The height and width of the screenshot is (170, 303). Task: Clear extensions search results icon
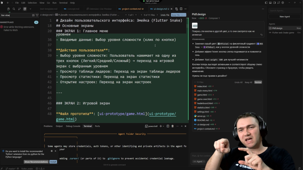click(x=33, y=15)
